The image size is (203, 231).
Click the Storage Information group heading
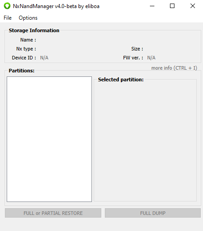pyautogui.click(x=34, y=30)
